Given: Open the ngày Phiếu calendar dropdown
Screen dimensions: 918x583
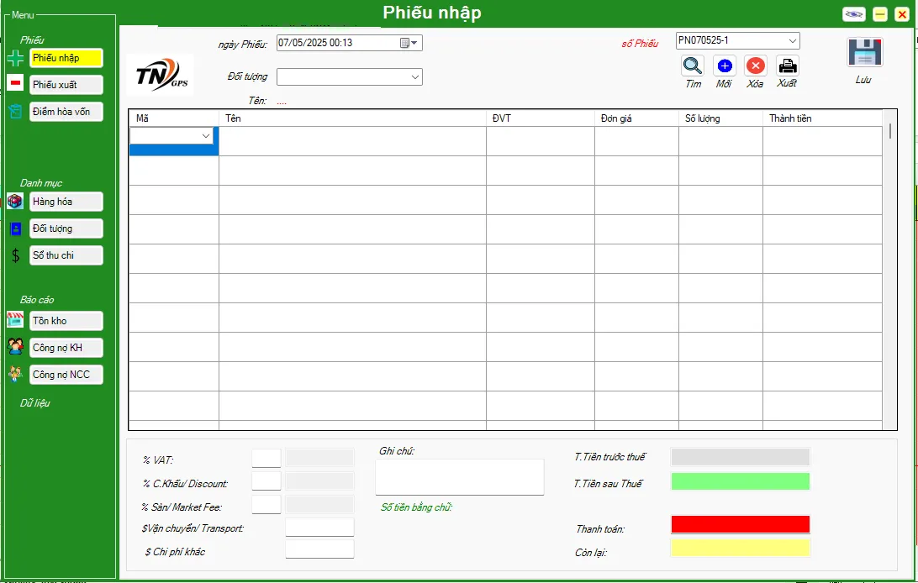Looking at the screenshot, I should click(409, 43).
